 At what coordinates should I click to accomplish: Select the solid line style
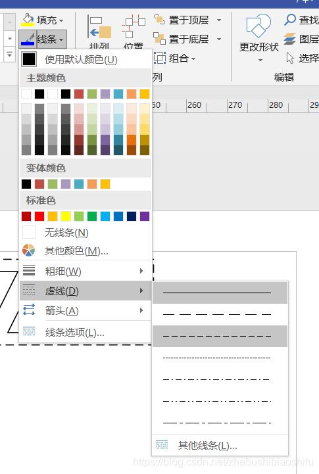(x=220, y=293)
